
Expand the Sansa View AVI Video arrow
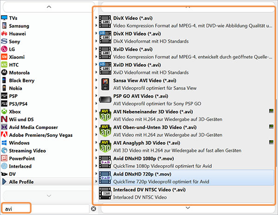(x=96, y=80)
